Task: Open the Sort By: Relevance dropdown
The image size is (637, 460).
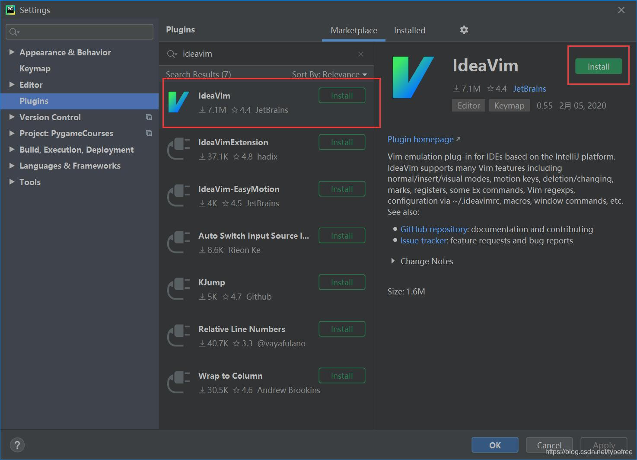Action: coord(329,74)
